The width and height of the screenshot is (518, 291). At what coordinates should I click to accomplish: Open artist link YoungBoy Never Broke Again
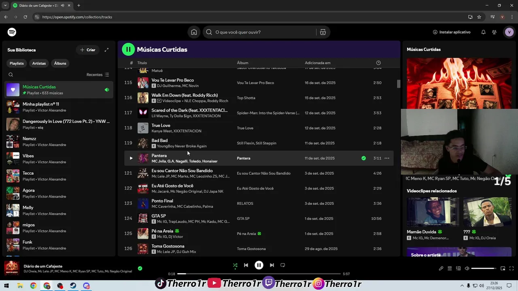point(182,146)
